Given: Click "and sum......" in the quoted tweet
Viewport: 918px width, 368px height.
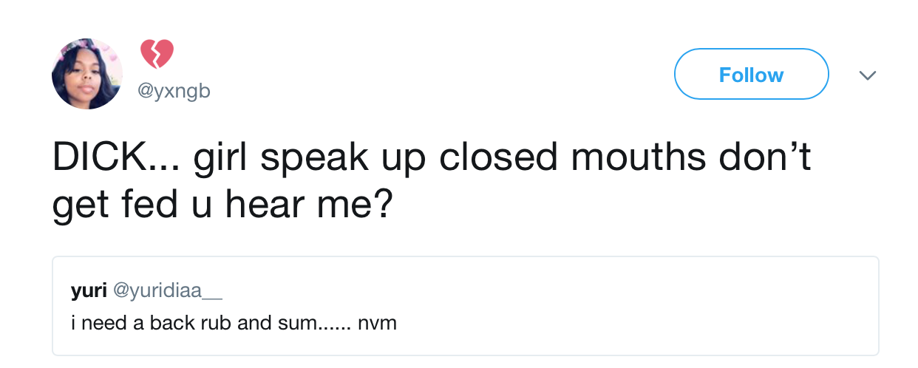Looking at the screenshot, I should pos(279,323).
